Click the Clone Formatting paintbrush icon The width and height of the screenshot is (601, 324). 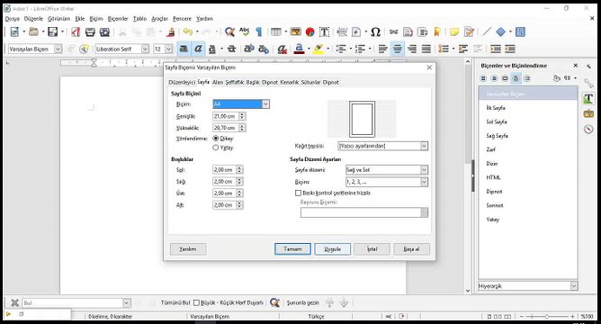coord(171,32)
